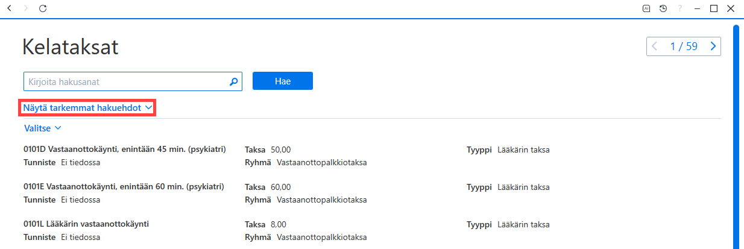
Task: Reload the page with refresh icon
Action: (x=42, y=8)
